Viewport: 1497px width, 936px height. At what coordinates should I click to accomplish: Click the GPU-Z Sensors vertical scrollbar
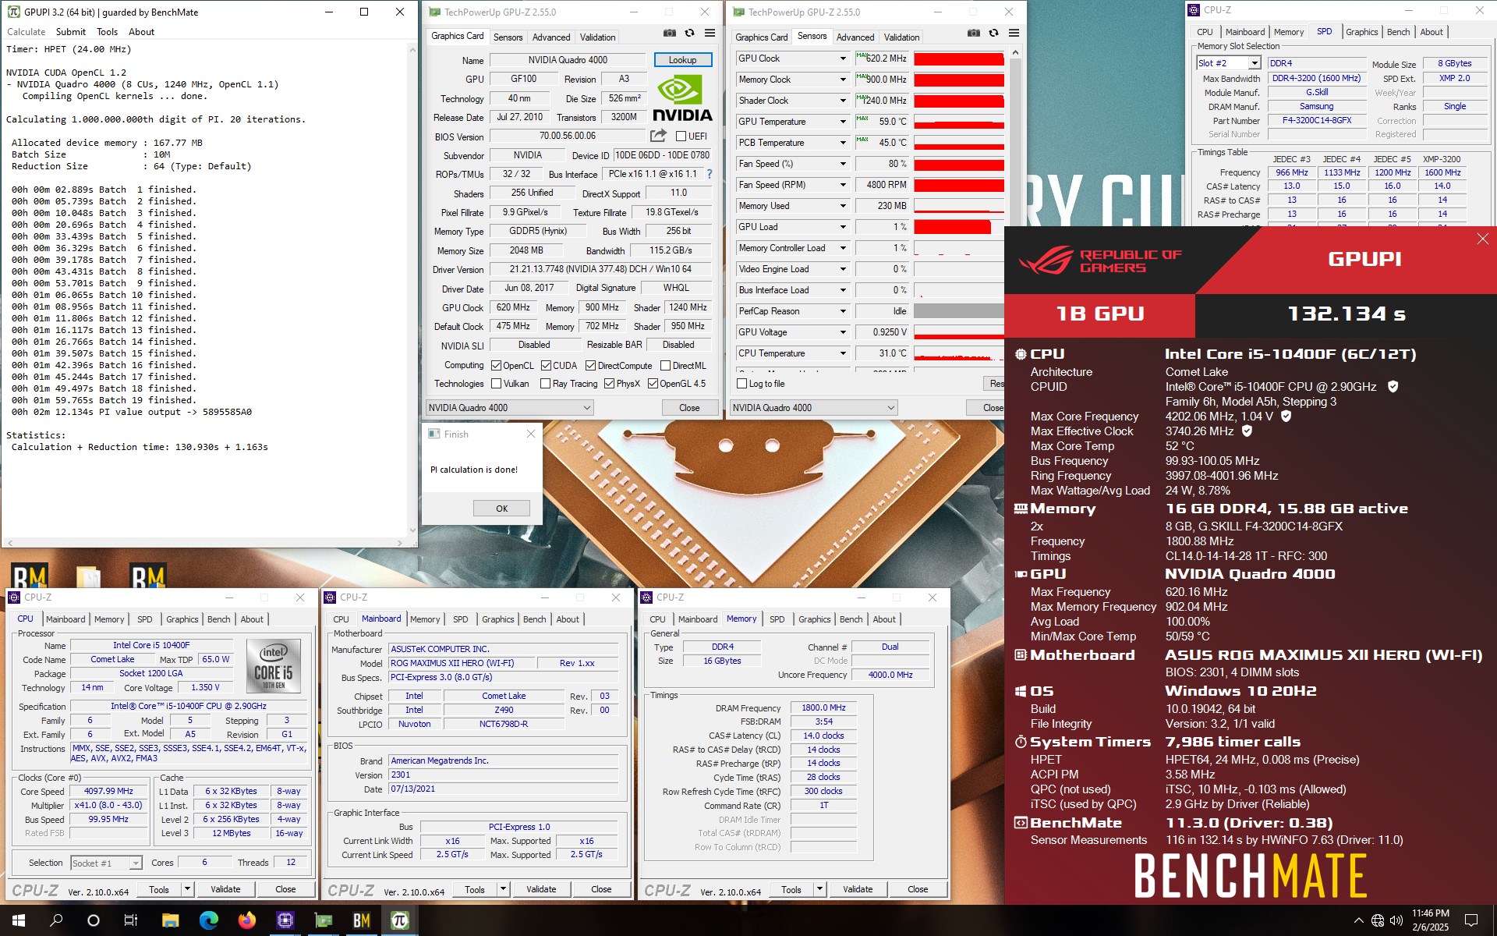(x=1015, y=211)
